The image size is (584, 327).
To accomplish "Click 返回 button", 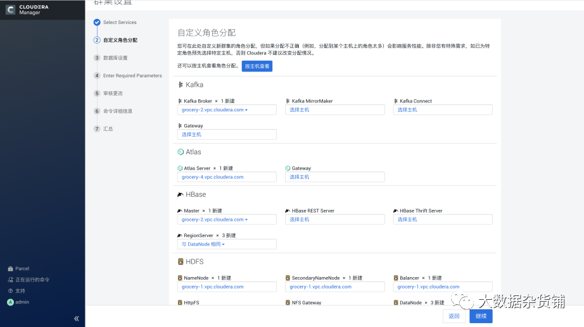I will (x=454, y=316).
